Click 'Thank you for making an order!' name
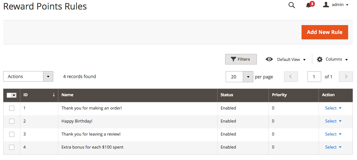This screenshot has width=357, height=160. point(92,108)
